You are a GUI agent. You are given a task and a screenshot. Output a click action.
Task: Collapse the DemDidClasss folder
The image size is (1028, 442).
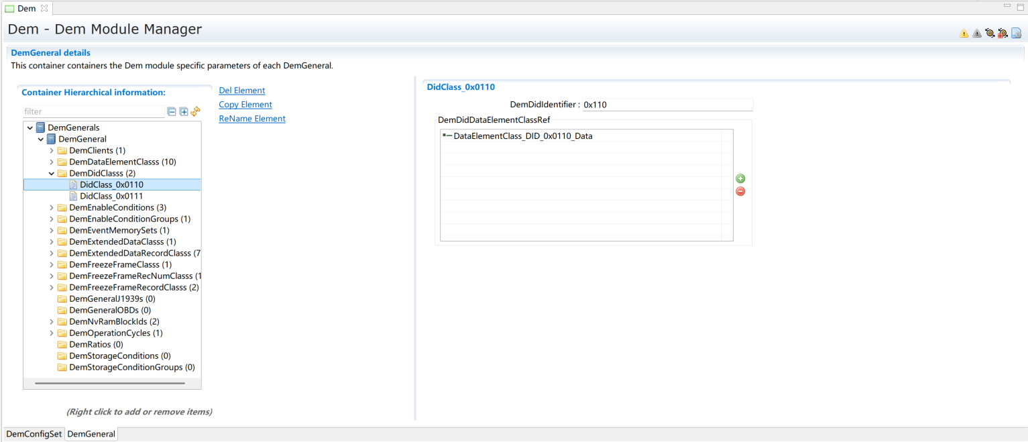click(52, 174)
